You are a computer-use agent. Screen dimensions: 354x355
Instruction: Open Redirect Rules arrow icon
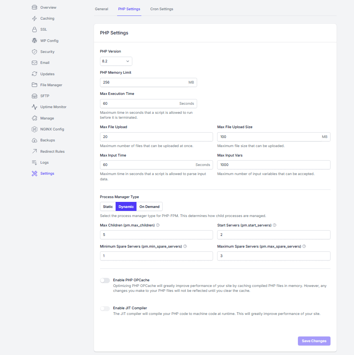34,152
